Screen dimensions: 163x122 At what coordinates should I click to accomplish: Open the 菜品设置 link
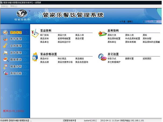pyautogui.click(x=80, y=39)
